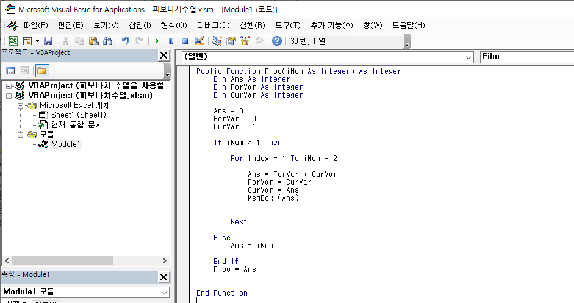Click project tree scrollbar left arrow
This screenshot has height=303, width=574.
tap(7, 260)
